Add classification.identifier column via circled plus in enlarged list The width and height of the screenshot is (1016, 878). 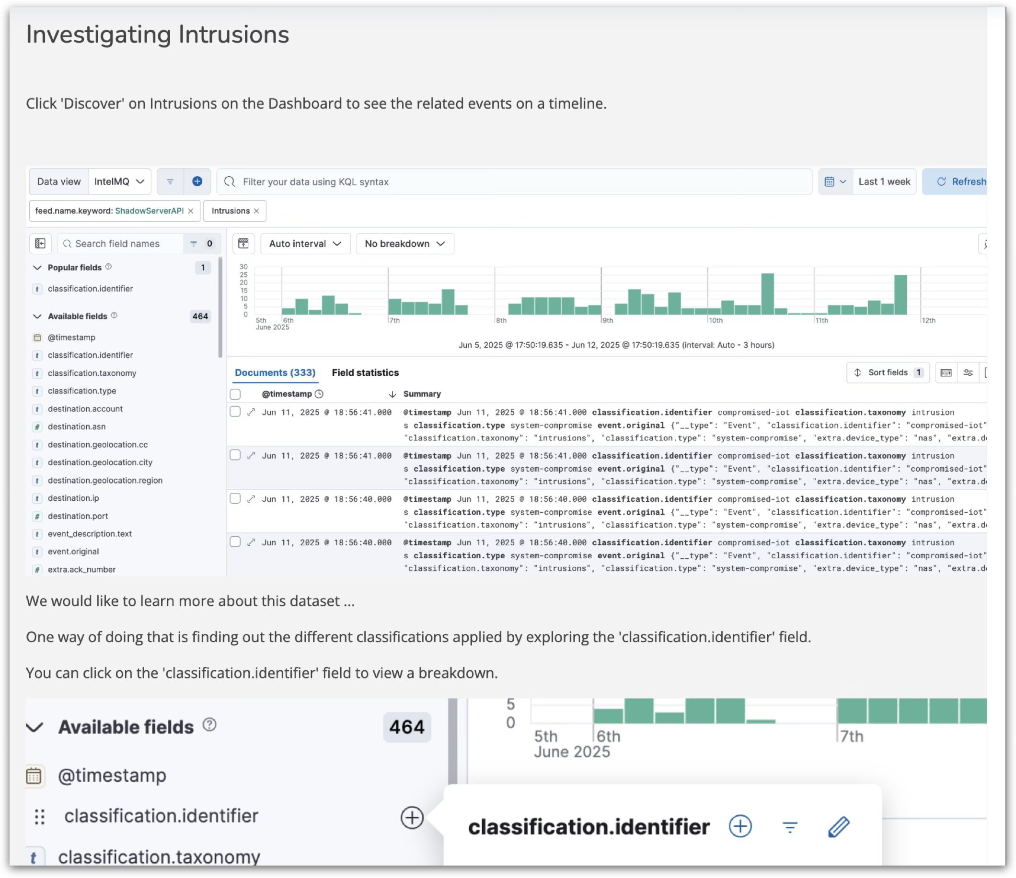(x=412, y=818)
